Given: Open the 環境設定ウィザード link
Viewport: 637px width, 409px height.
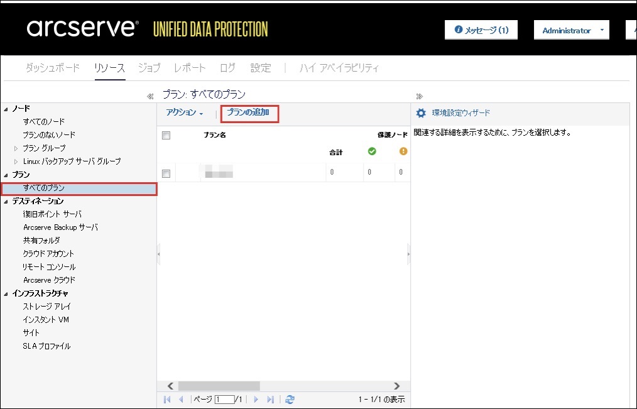Looking at the screenshot, I should (x=460, y=113).
